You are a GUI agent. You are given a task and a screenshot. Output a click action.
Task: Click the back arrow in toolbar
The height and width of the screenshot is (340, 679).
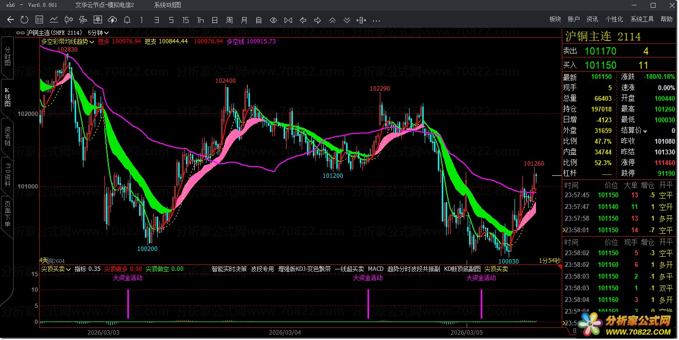point(10,20)
